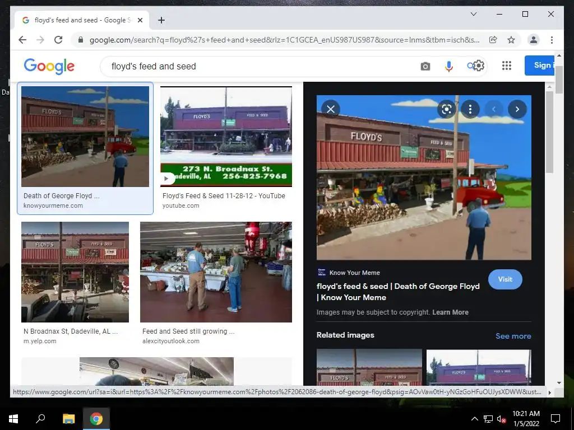
Task: Start voice search with microphone
Action: click(x=448, y=66)
